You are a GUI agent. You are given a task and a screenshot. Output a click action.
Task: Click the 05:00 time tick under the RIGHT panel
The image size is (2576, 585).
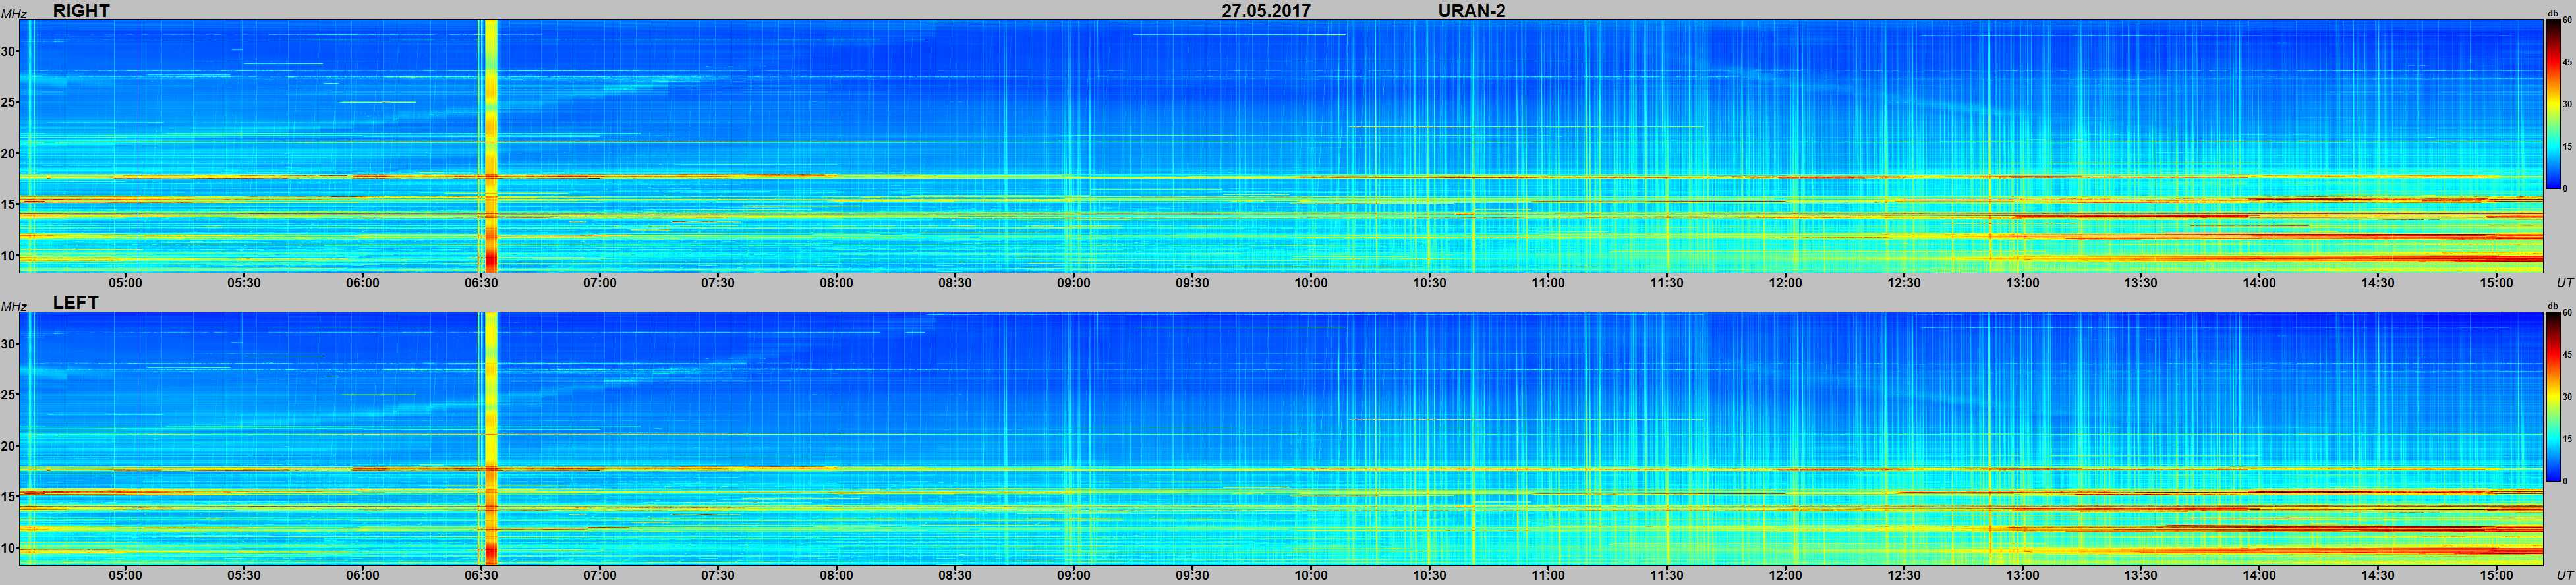coord(126,283)
